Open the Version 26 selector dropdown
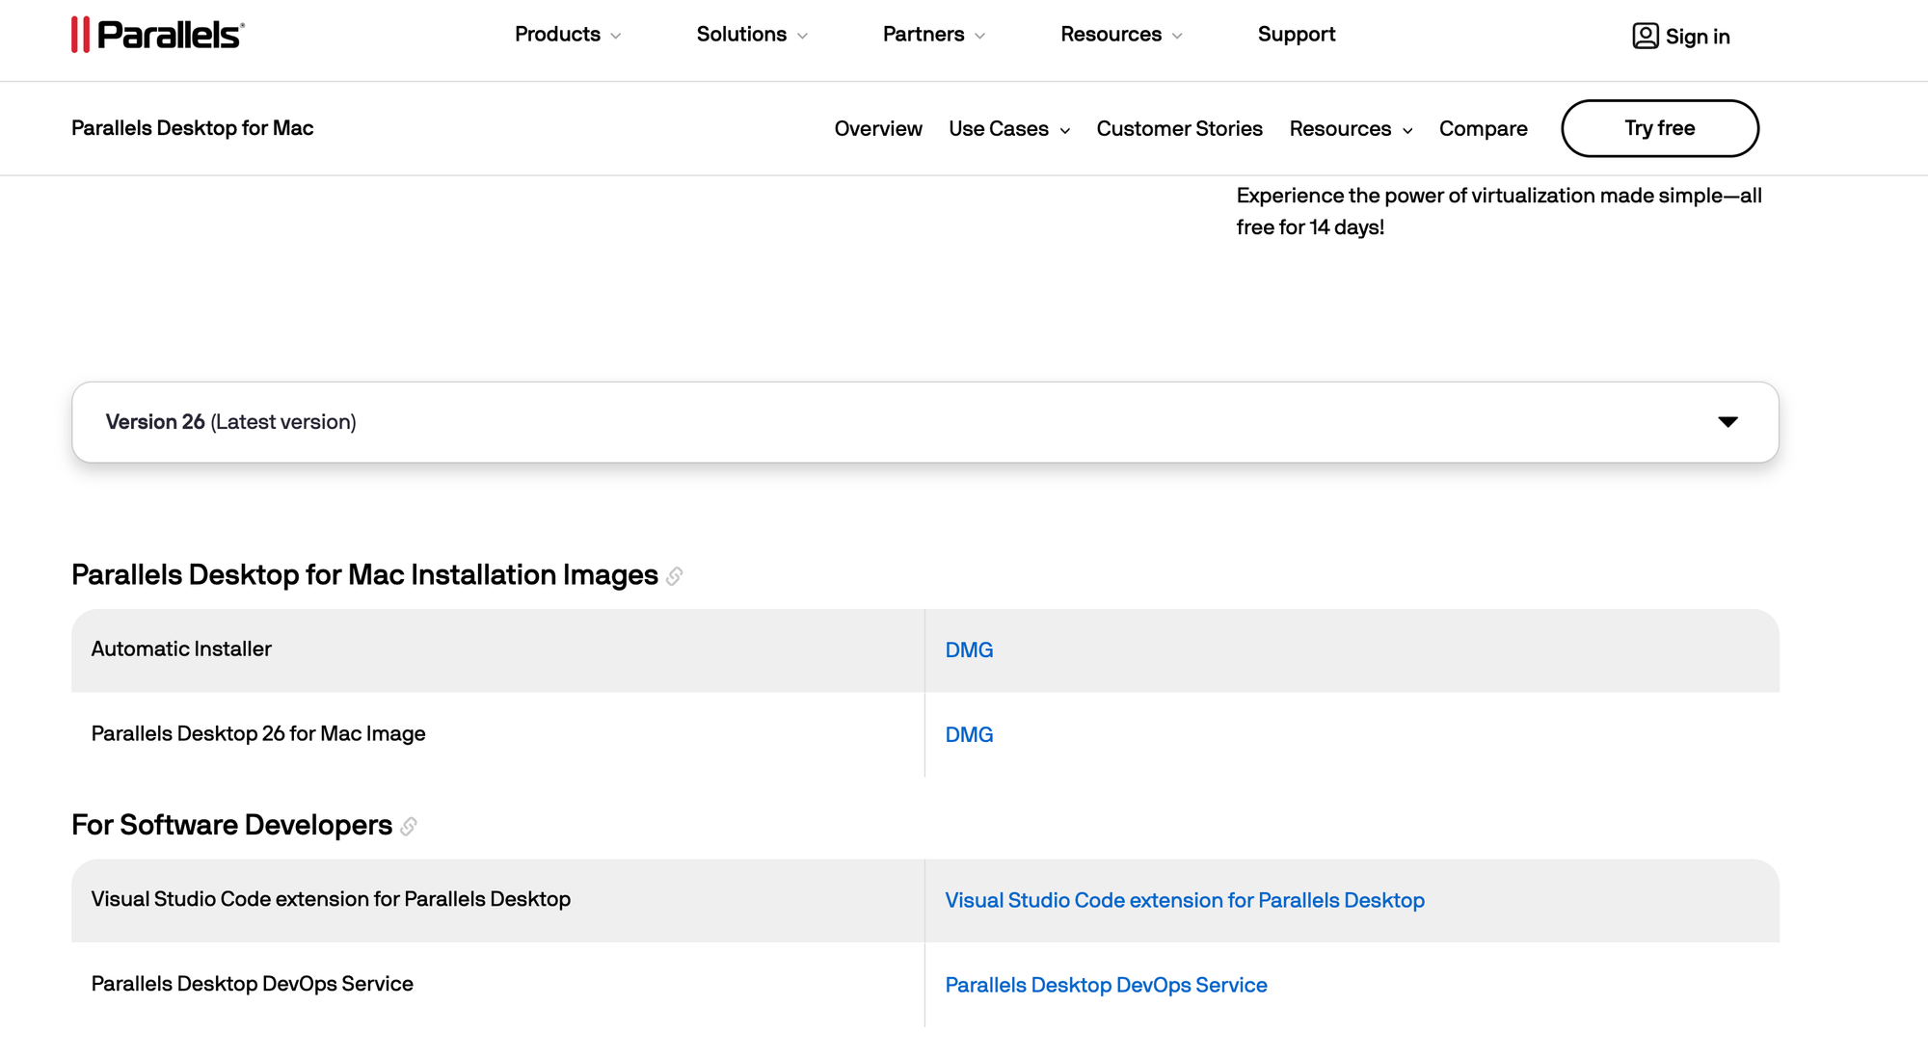Viewport: 1928px width, 1059px height. click(x=925, y=422)
